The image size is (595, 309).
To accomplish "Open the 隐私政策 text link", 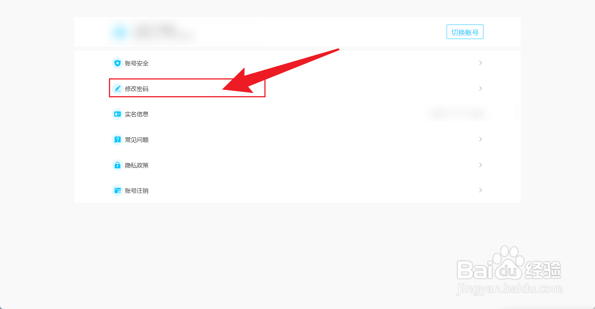I will click(x=136, y=165).
